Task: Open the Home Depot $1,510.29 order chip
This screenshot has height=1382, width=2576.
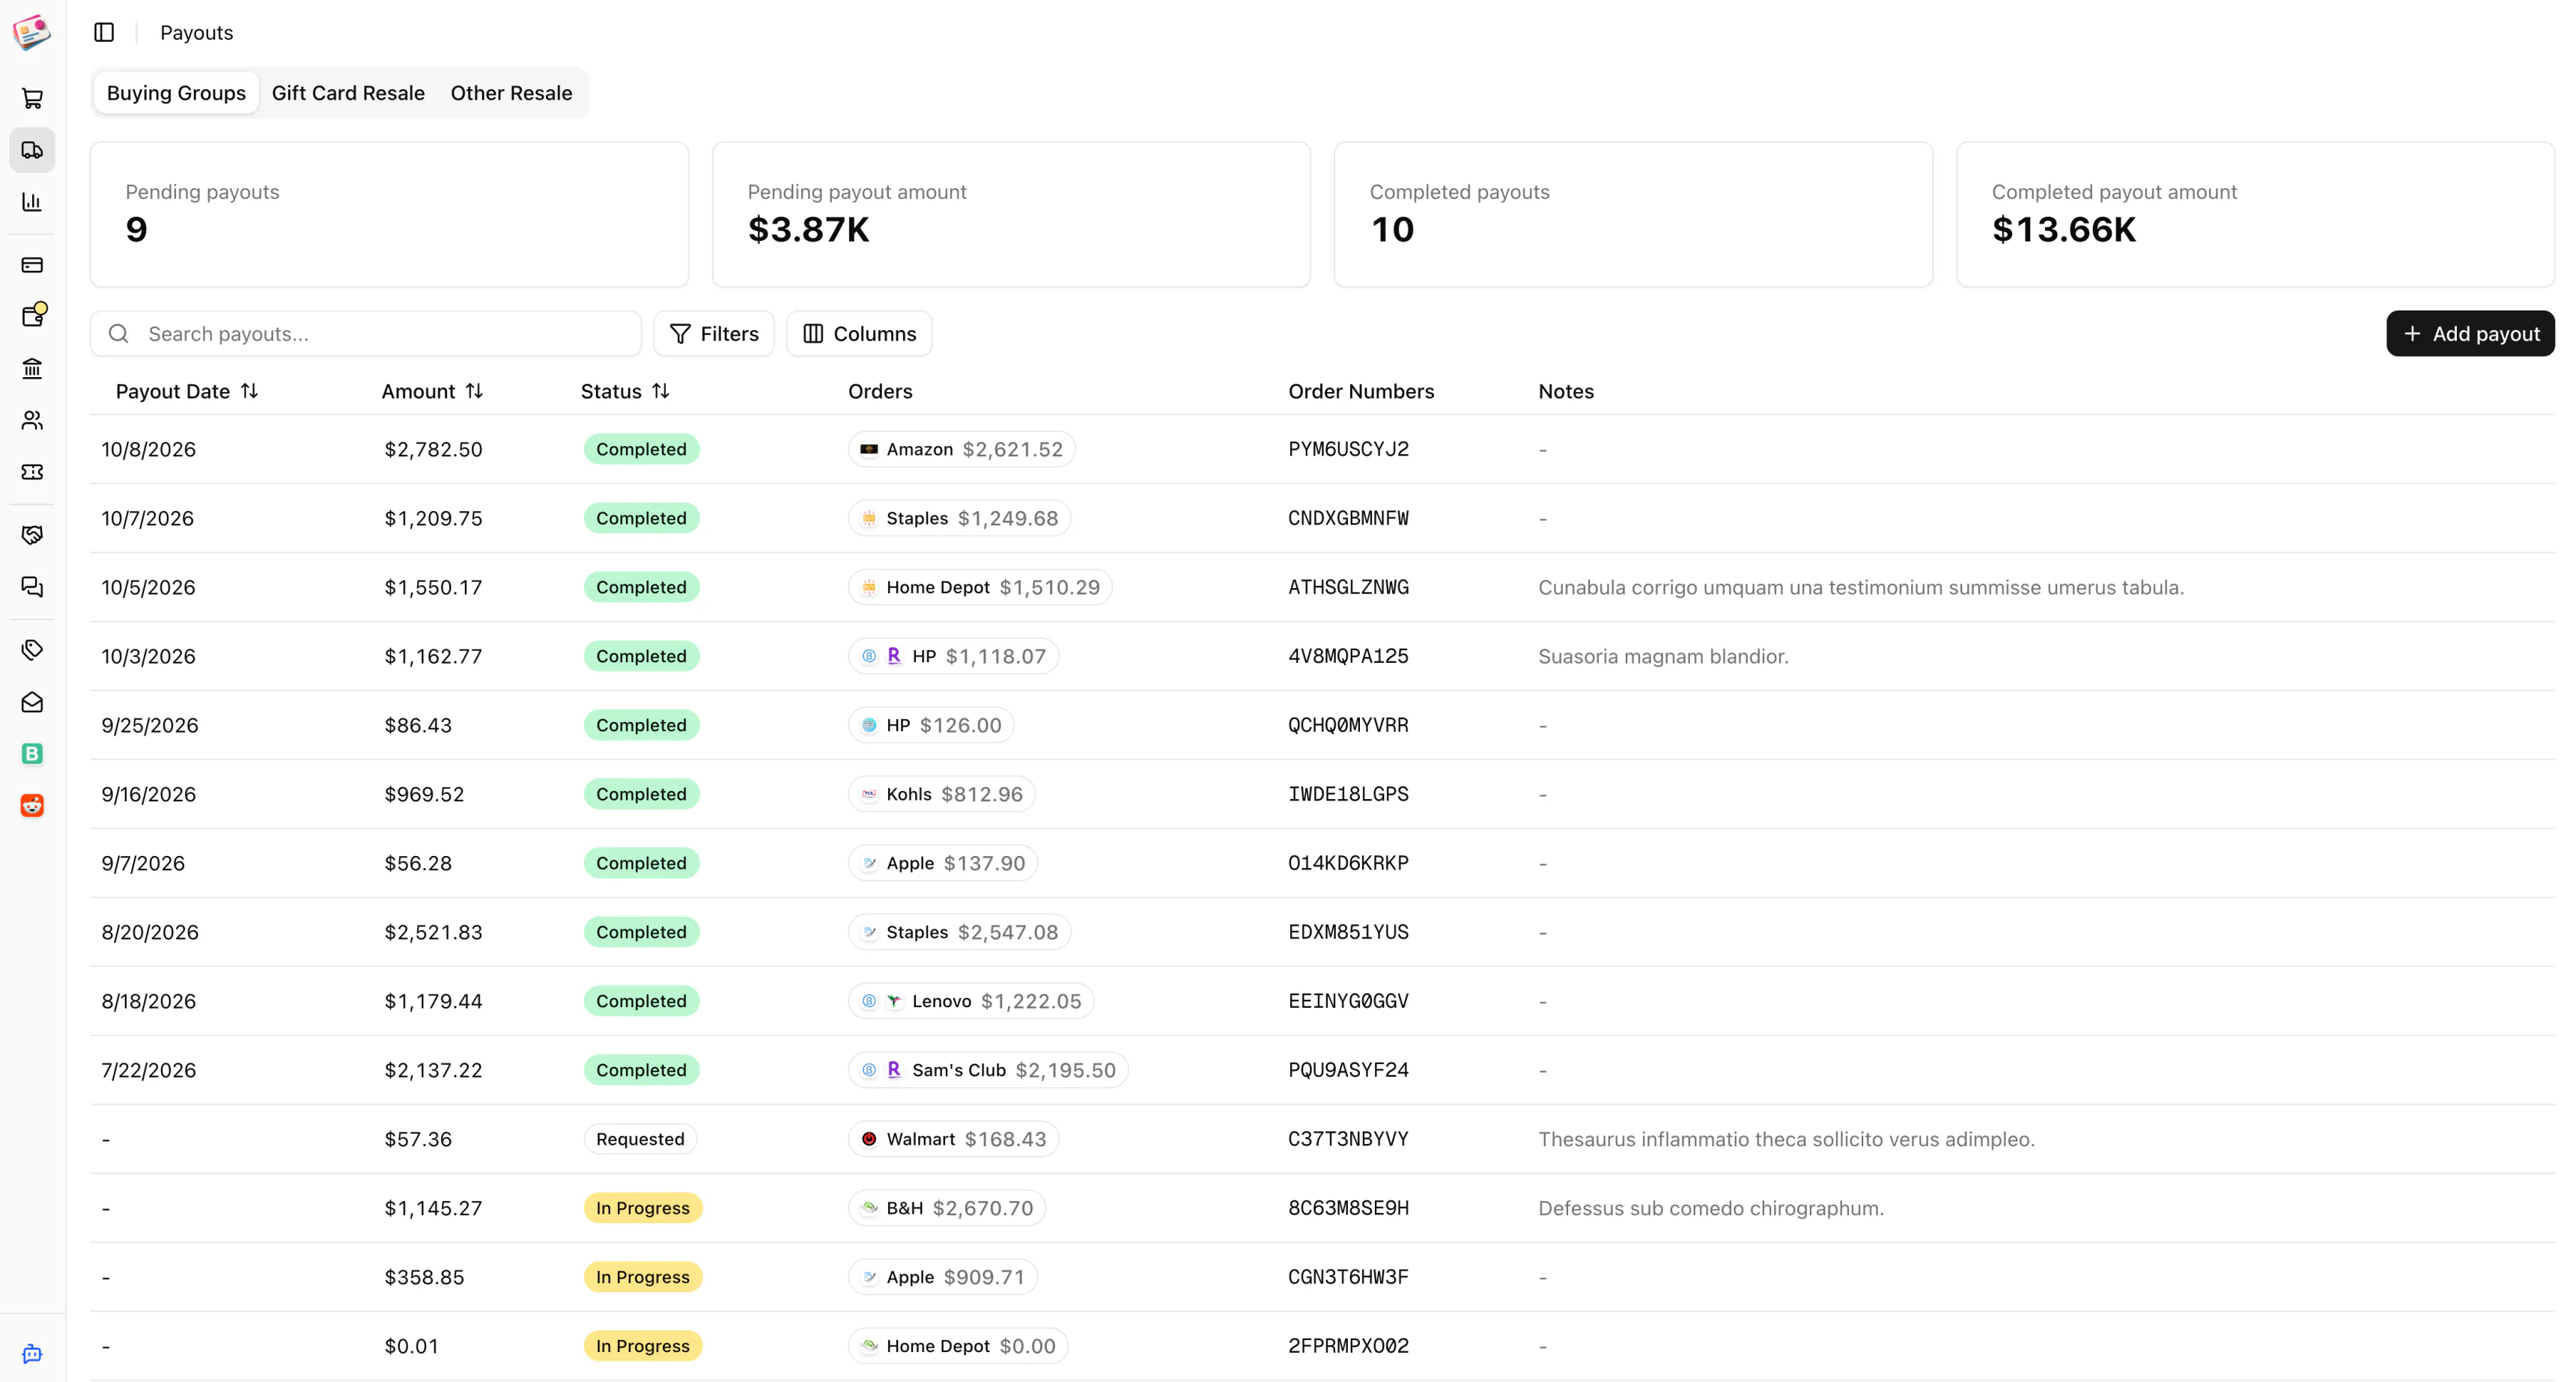Action: pos(980,587)
